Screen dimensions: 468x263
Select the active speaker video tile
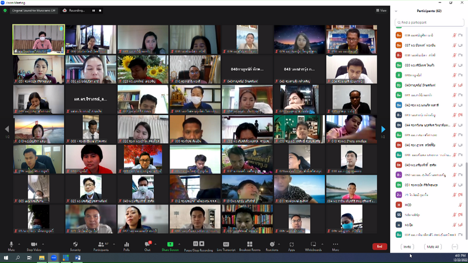(x=39, y=40)
